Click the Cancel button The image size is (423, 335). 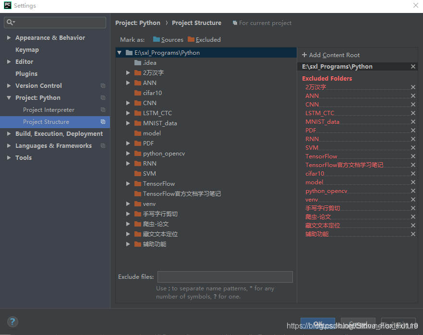pyautogui.click(x=358, y=324)
